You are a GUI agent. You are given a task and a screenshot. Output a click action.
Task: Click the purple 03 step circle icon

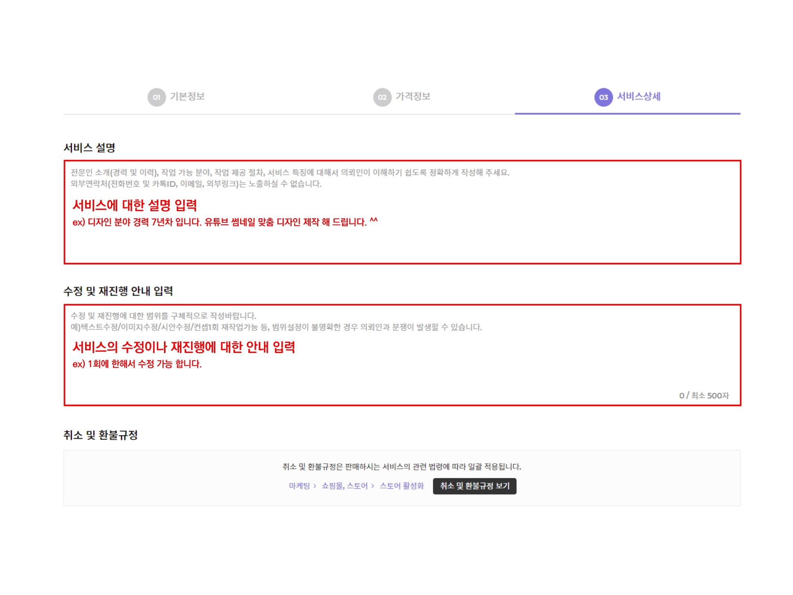[x=603, y=97]
